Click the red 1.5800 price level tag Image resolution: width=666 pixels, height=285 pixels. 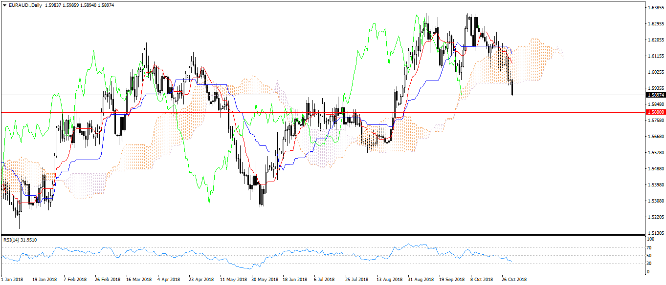[x=655, y=112]
